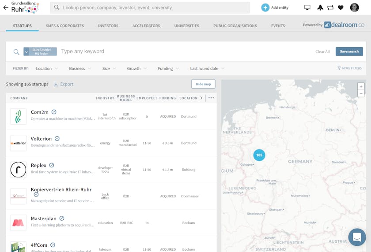Screen dimensions: 371x252
Task: Click the back arrow icon
Action: (x=6, y=7)
